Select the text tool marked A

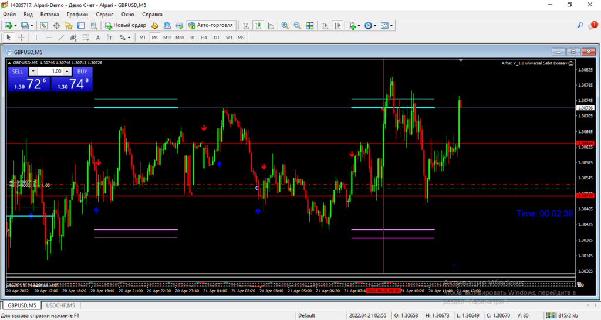tap(98, 38)
